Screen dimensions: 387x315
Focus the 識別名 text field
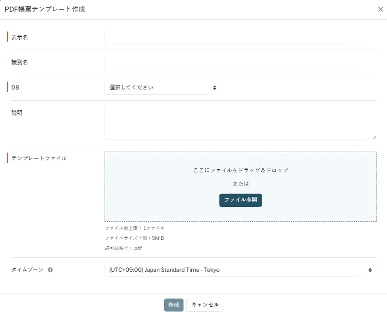point(240,63)
